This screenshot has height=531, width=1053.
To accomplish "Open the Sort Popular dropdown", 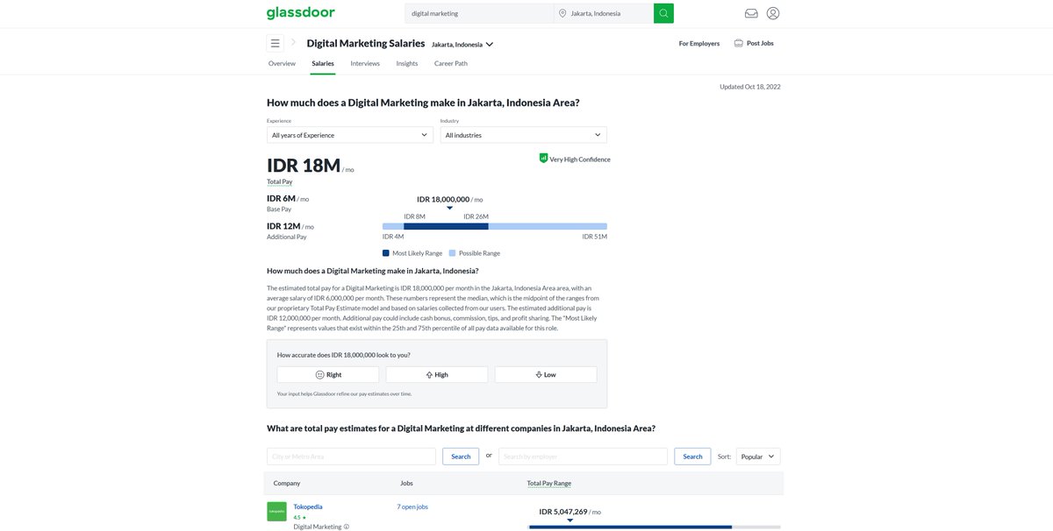I will (x=758, y=457).
